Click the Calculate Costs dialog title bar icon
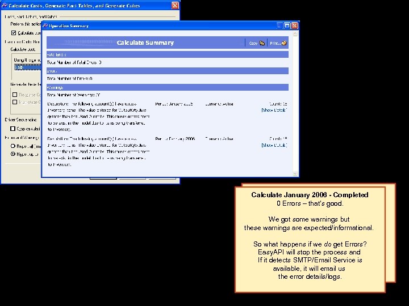 tap(5, 6)
